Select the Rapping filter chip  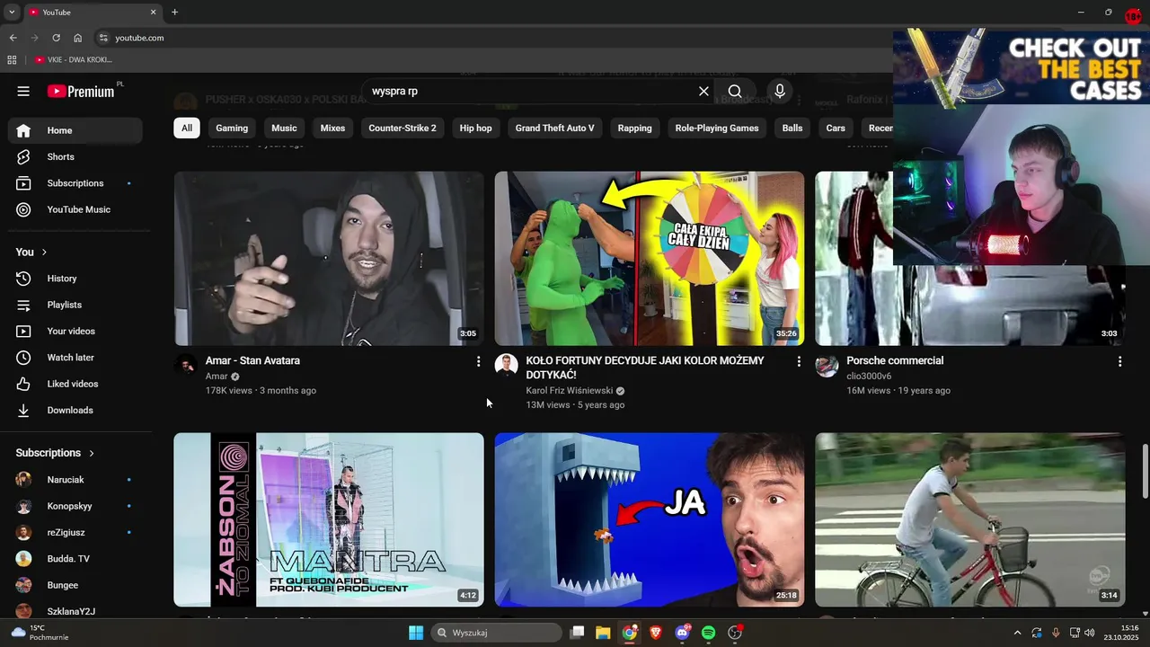634,128
